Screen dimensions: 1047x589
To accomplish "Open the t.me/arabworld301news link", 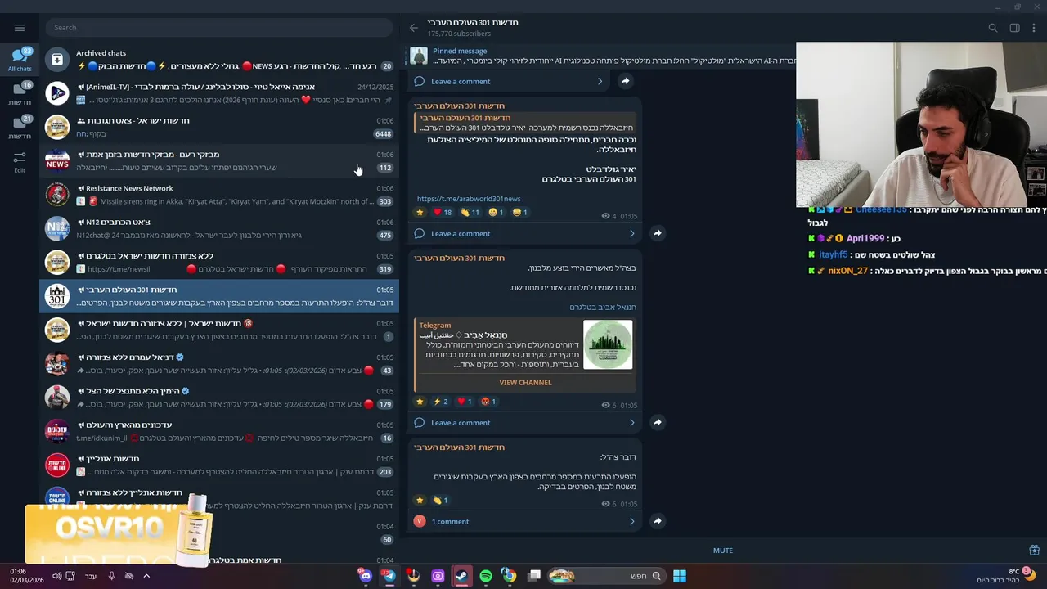I will click(x=469, y=199).
